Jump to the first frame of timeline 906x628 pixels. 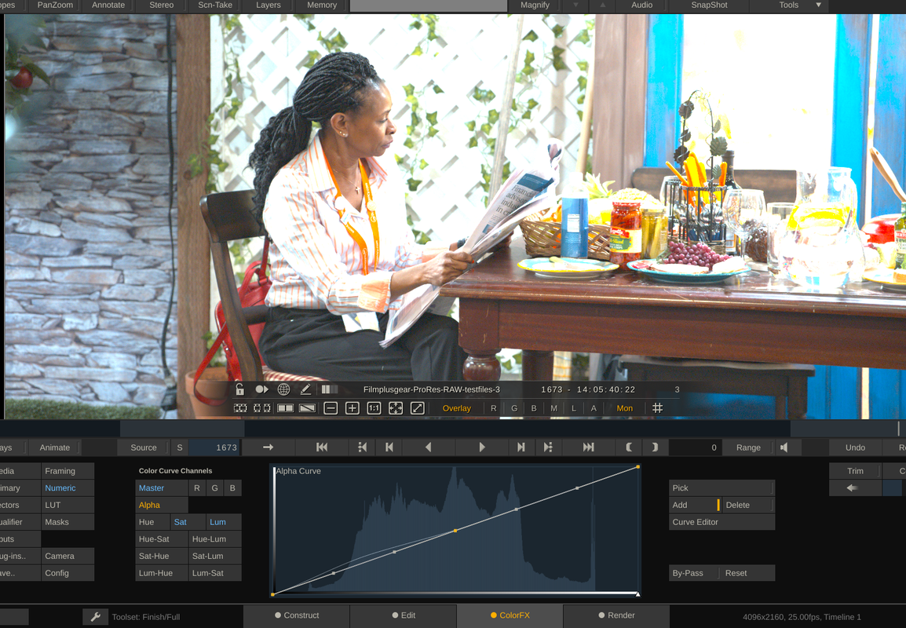point(322,447)
